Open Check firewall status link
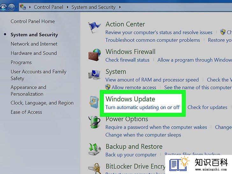The height and width of the screenshot is (174, 232). pos(127,60)
